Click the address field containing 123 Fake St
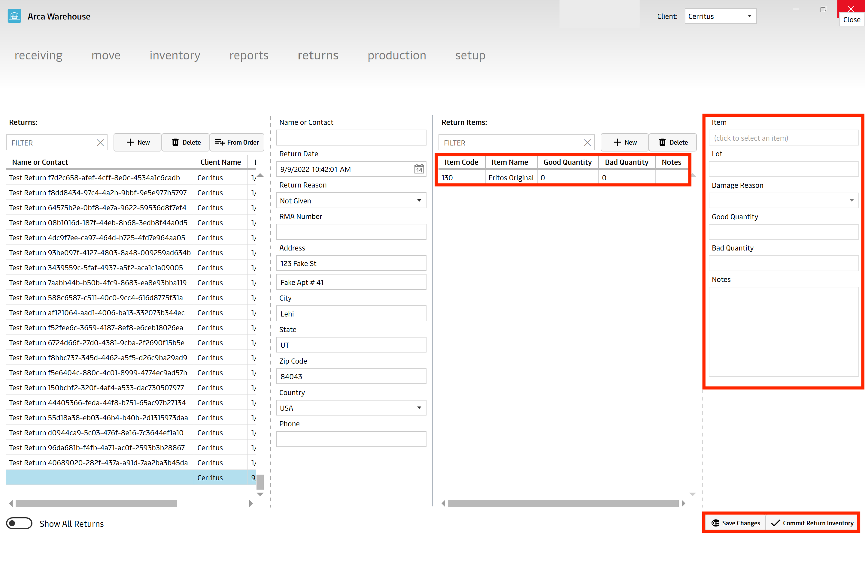The width and height of the screenshot is (865, 576). (x=351, y=263)
